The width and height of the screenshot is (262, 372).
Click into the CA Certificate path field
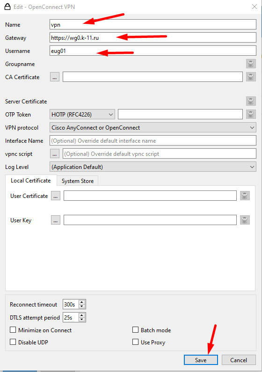[x=153, y=77]
